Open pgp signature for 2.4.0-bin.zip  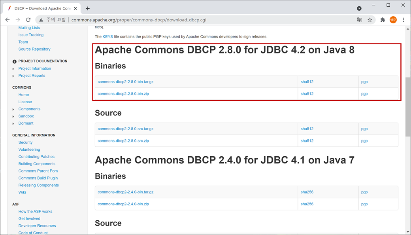coord(364,204)
